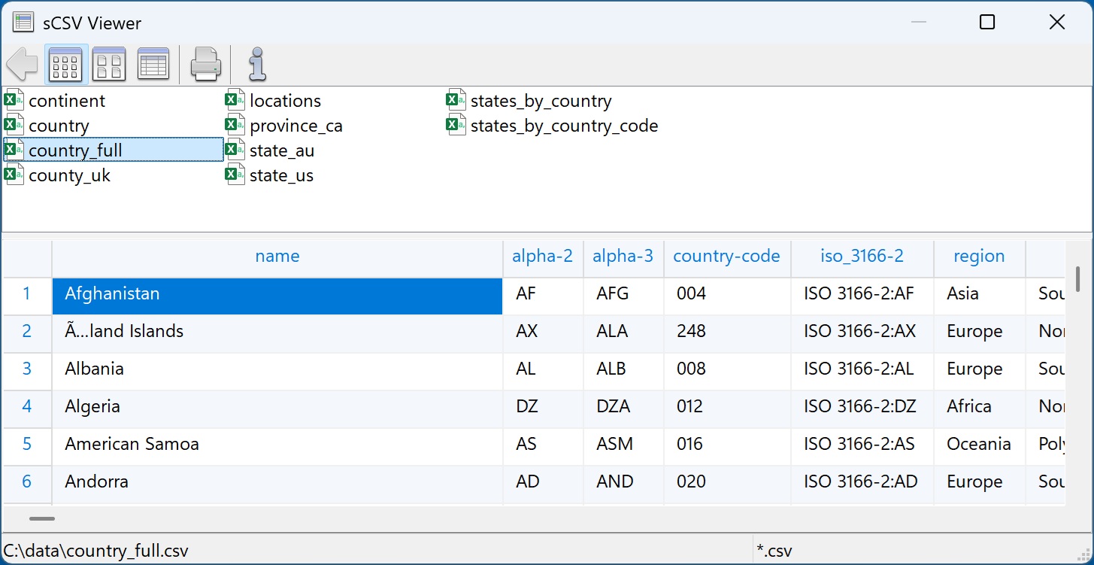Select the country file in the file list
Viewport: 1094px width, 565px height.
point(58,125)
